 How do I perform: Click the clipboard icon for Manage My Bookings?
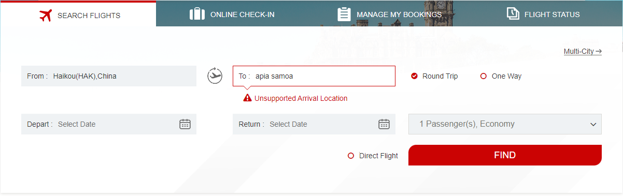pyautogui.click(x=344, y=14)
